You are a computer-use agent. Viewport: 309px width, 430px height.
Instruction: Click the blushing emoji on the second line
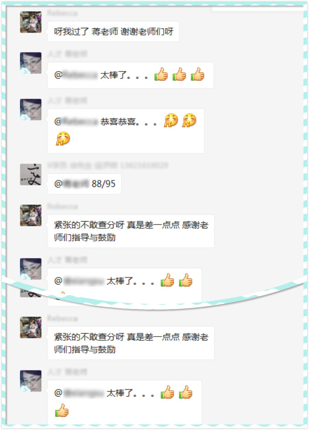[63, 139]
